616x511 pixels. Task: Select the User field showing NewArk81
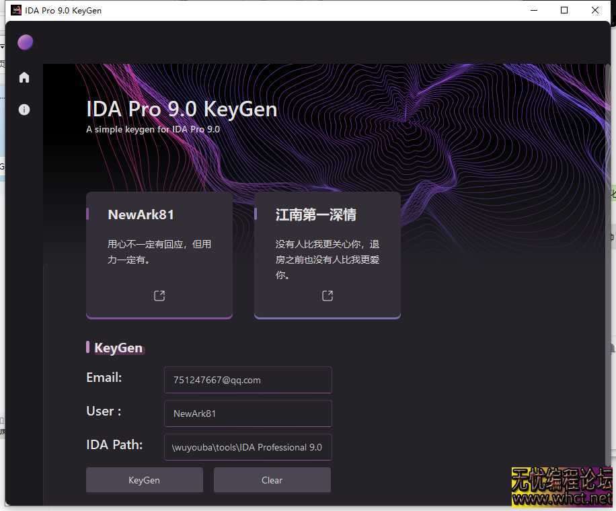(x=247, y=414)
